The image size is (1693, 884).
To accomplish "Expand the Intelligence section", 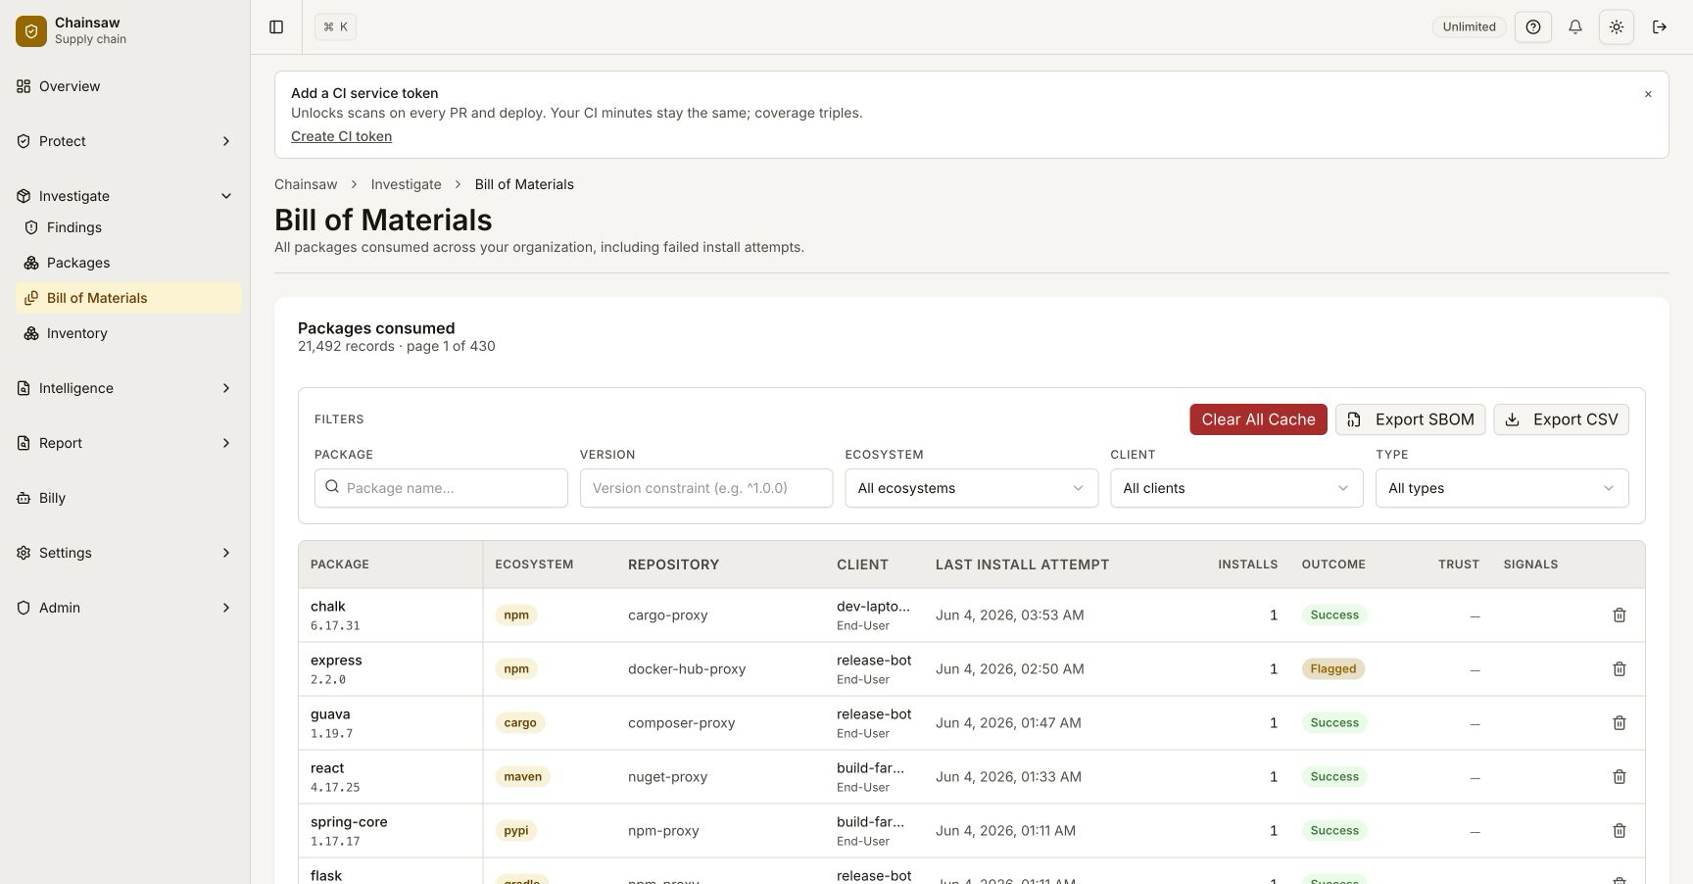I will [125, 388].
